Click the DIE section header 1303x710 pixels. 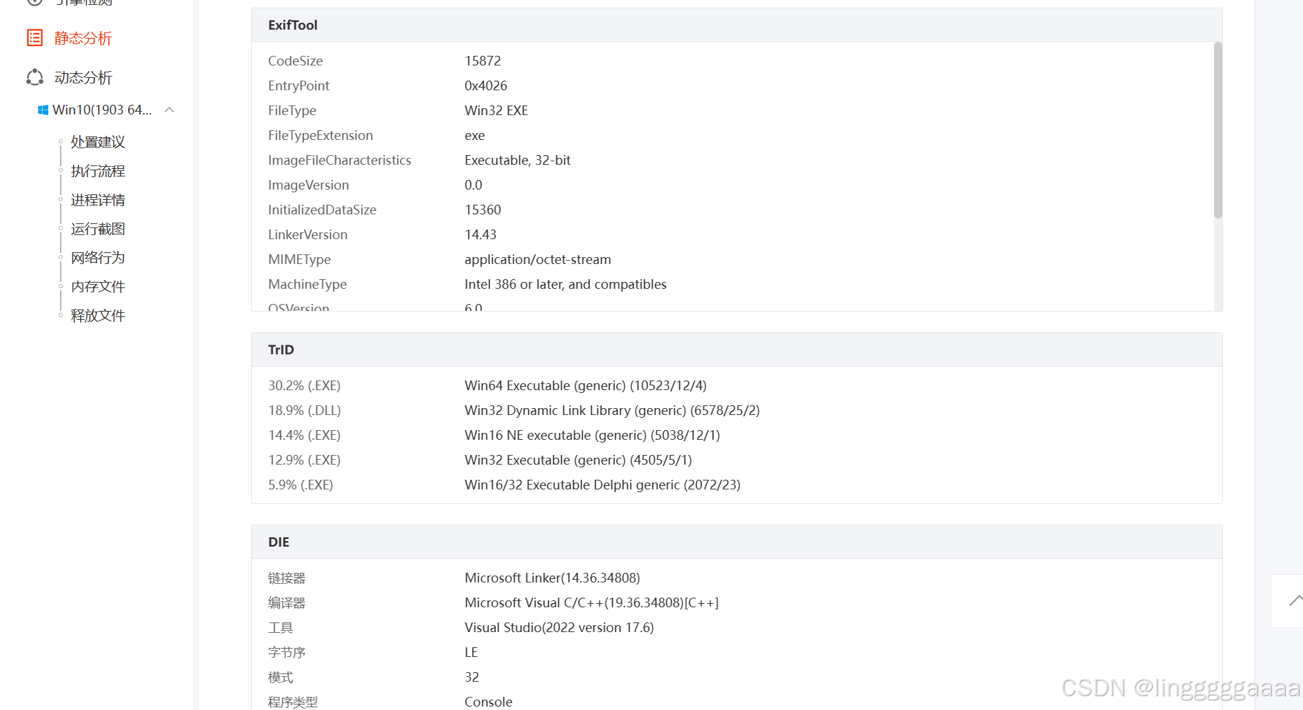click(x=736, y=542)
